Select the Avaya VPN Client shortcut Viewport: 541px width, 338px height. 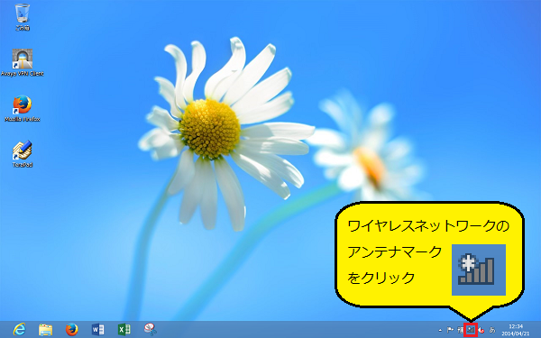point(23,62)
